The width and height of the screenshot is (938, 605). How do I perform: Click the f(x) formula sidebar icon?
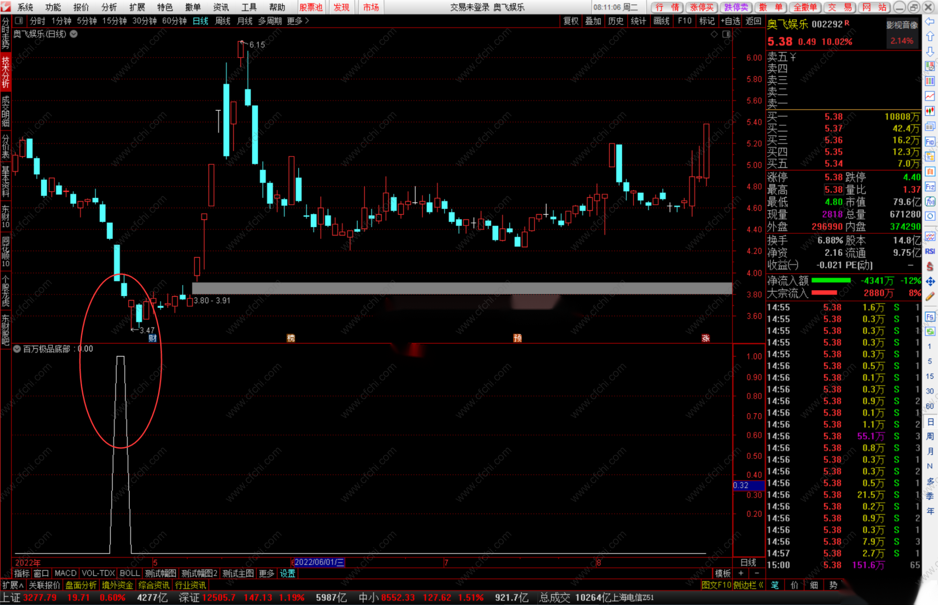click(930, 202)
